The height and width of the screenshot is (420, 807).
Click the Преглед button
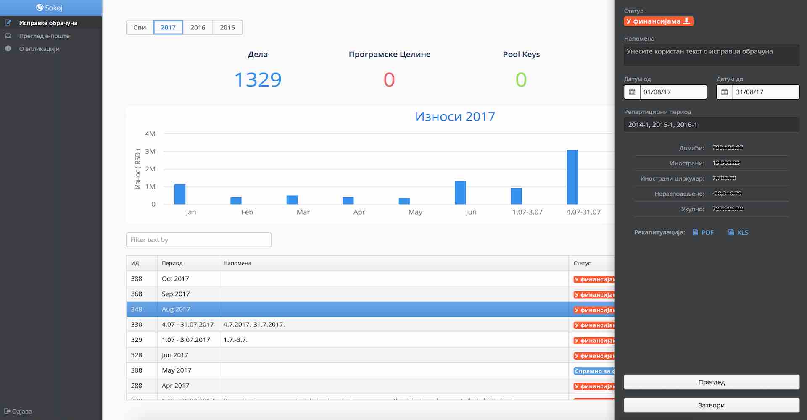click(x=711, y=382)
